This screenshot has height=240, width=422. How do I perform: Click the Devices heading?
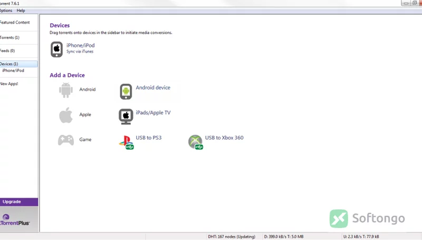click(x=60, y=25)
